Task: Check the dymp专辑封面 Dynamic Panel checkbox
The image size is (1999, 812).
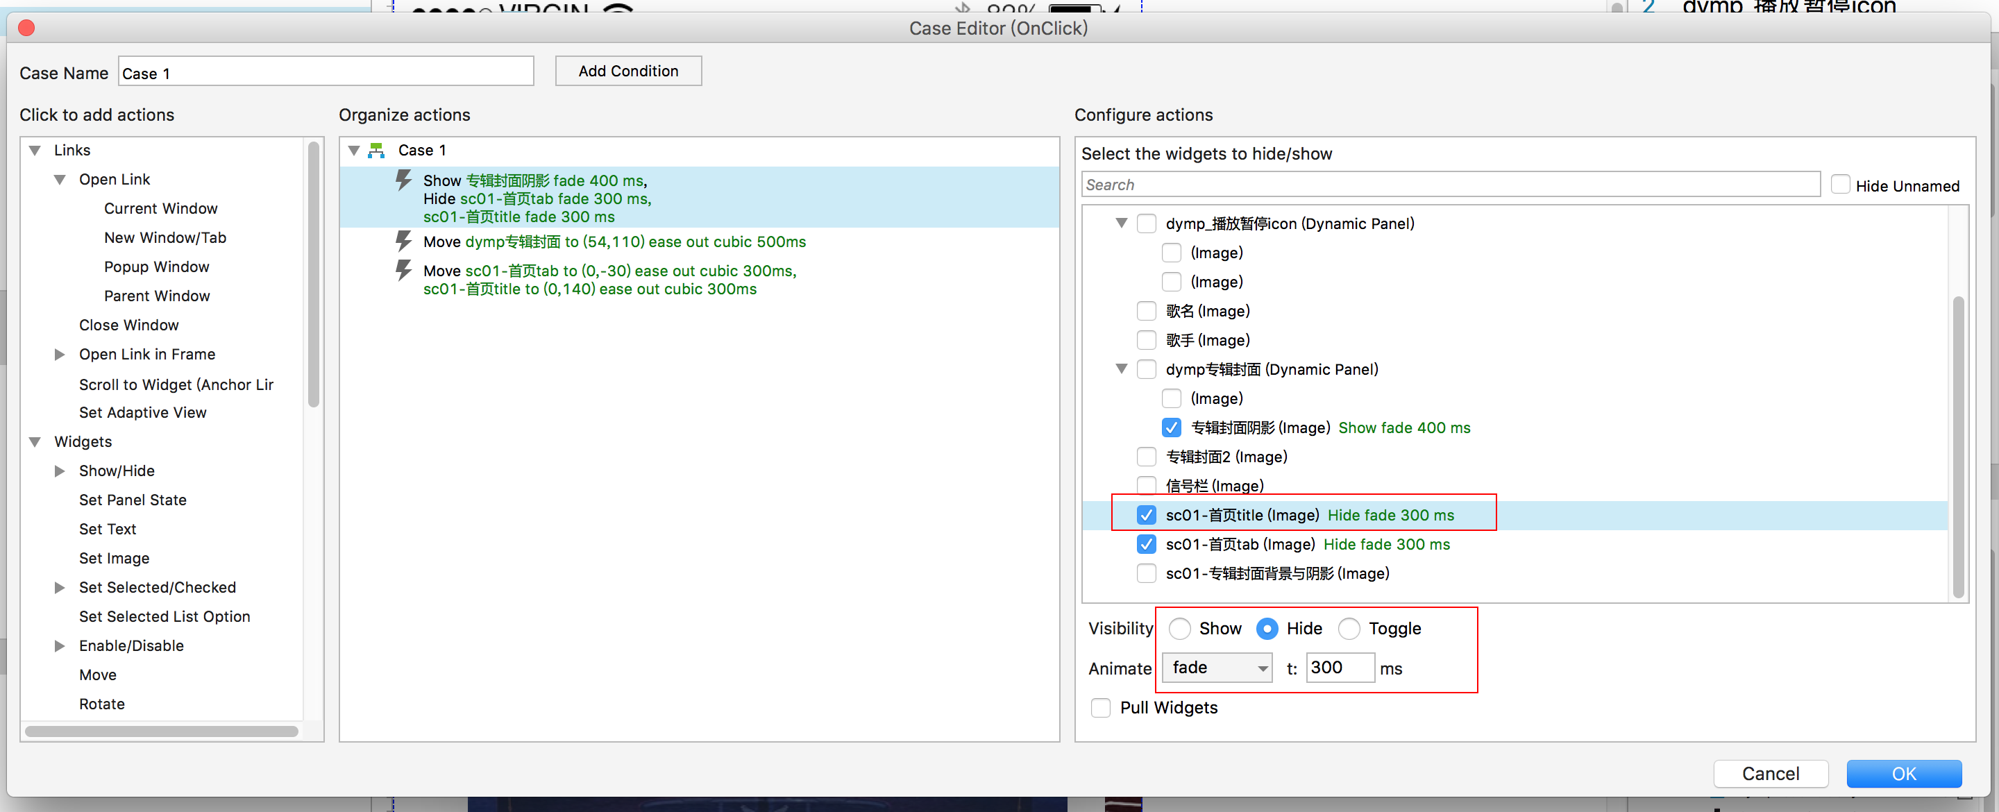Action: pos(1146,369)
